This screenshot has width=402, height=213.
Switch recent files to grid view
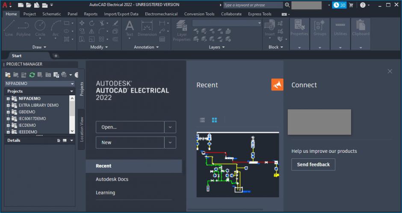click(215, 120)
